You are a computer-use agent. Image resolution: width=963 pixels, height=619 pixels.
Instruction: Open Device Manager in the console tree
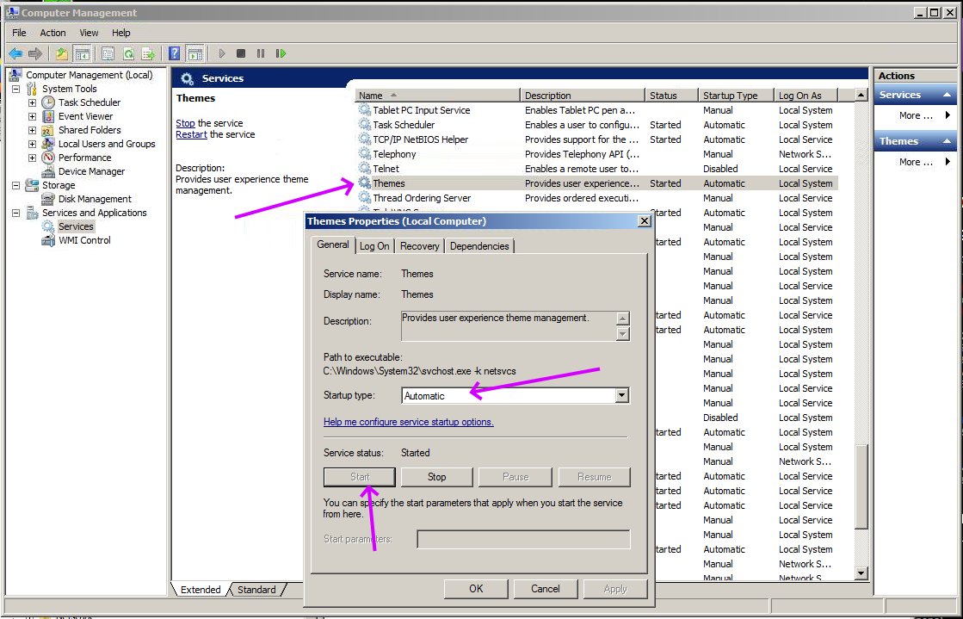tap(91, 171)
